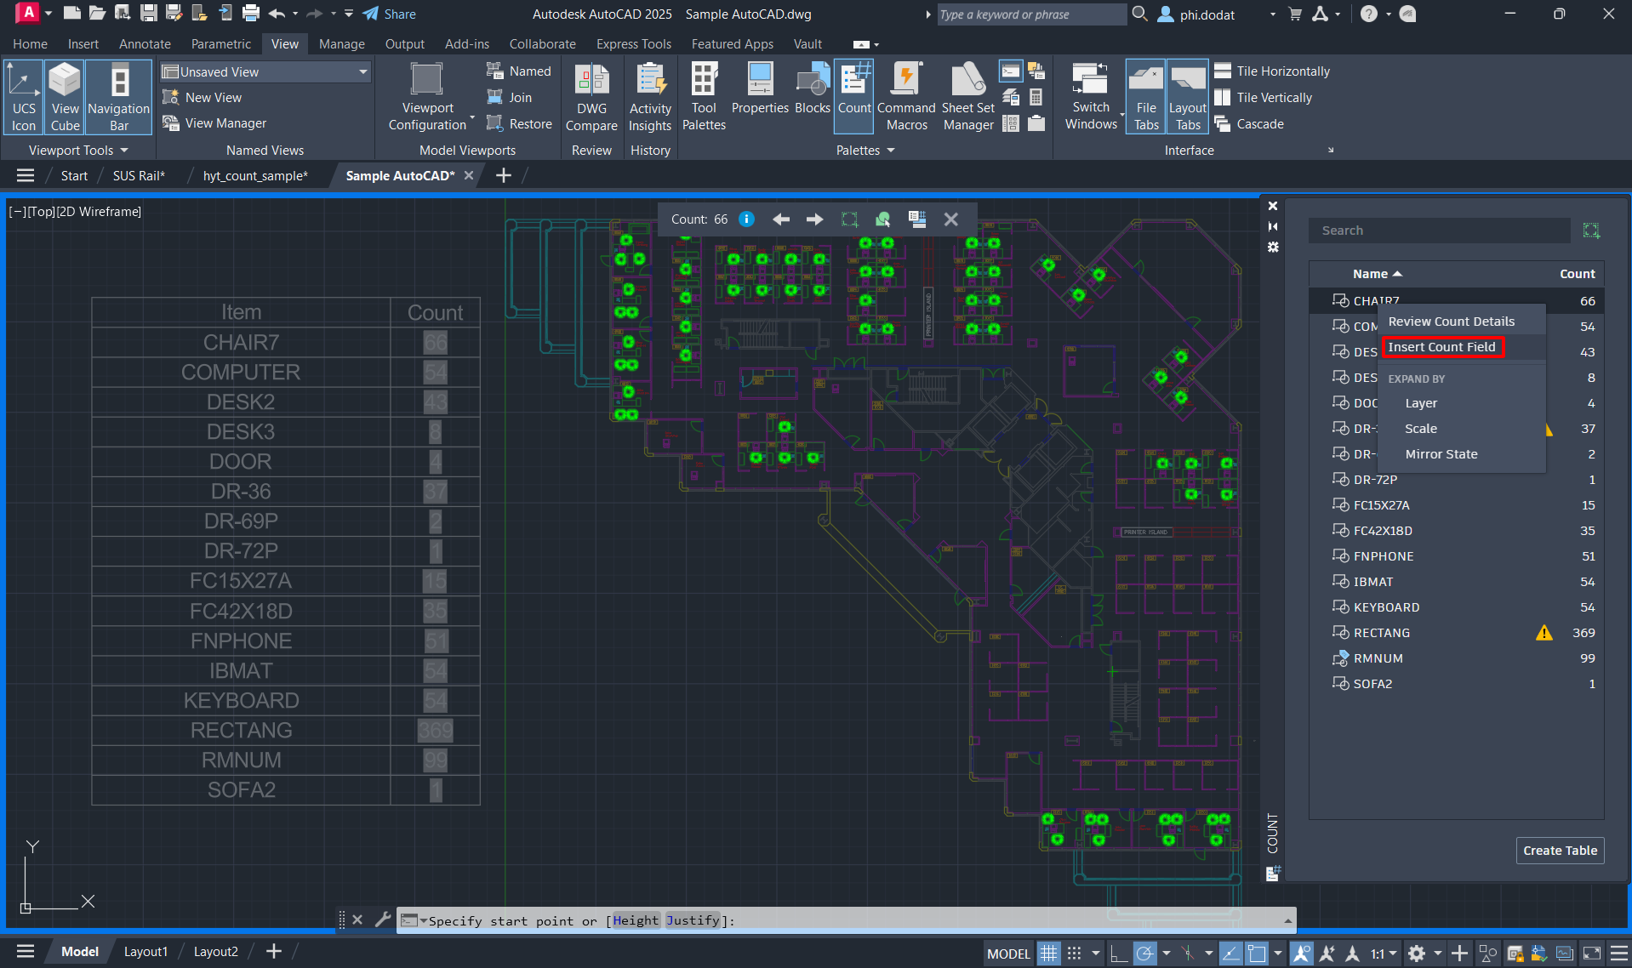Click the count info icon next to 66
The height and width of the screenshot is (968, 1632).
click(746, 219)
